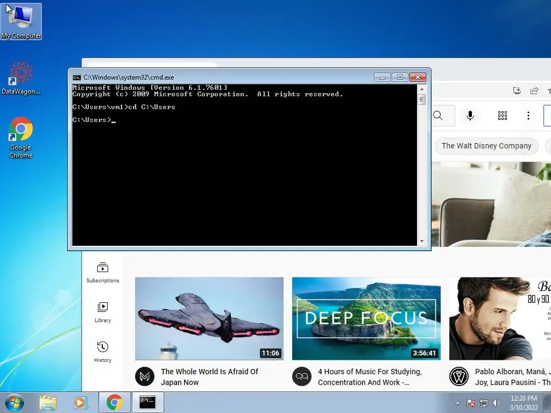Click the network tray icon
Screen dimensions: 551x413
point(484,403)
